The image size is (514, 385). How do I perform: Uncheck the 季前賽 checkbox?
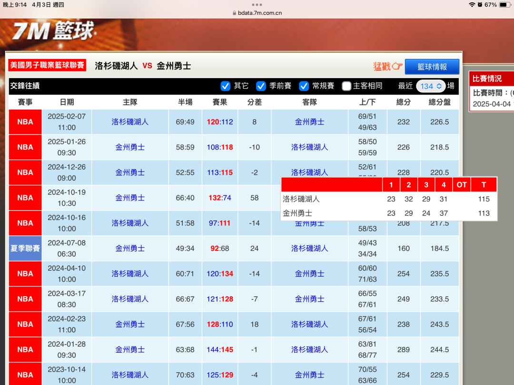click(261, 86)
